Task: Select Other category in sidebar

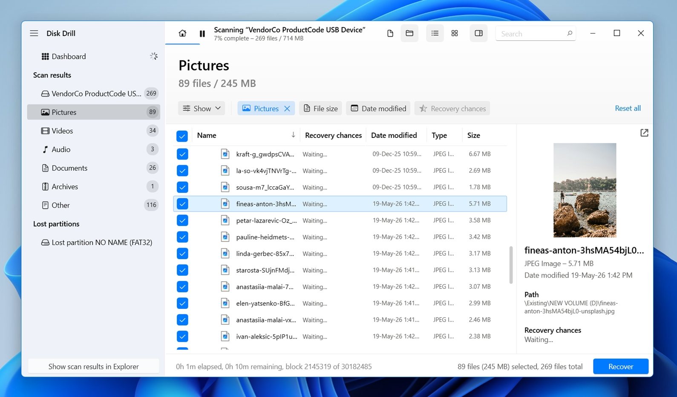Action: pyautogui.click(x=94, y=205)
